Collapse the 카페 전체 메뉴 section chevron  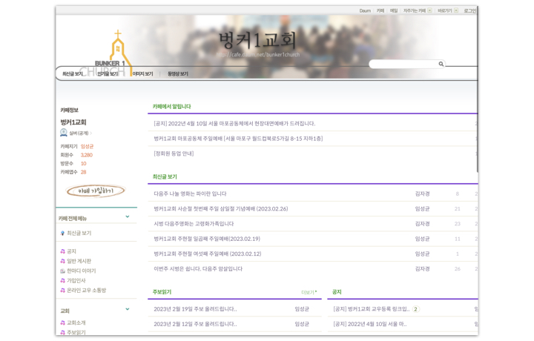coord(128,216)
